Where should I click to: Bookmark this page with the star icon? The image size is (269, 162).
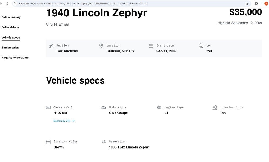(x=247, y=3)
